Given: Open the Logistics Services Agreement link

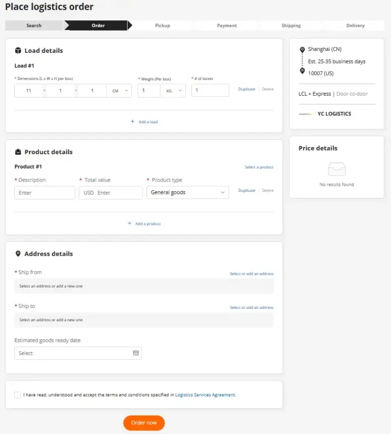Looking at the screenshot, I should [205, 394].
